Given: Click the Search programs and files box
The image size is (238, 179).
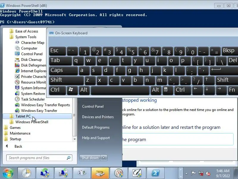Looking at the screenshot, I should click(39, 158).
